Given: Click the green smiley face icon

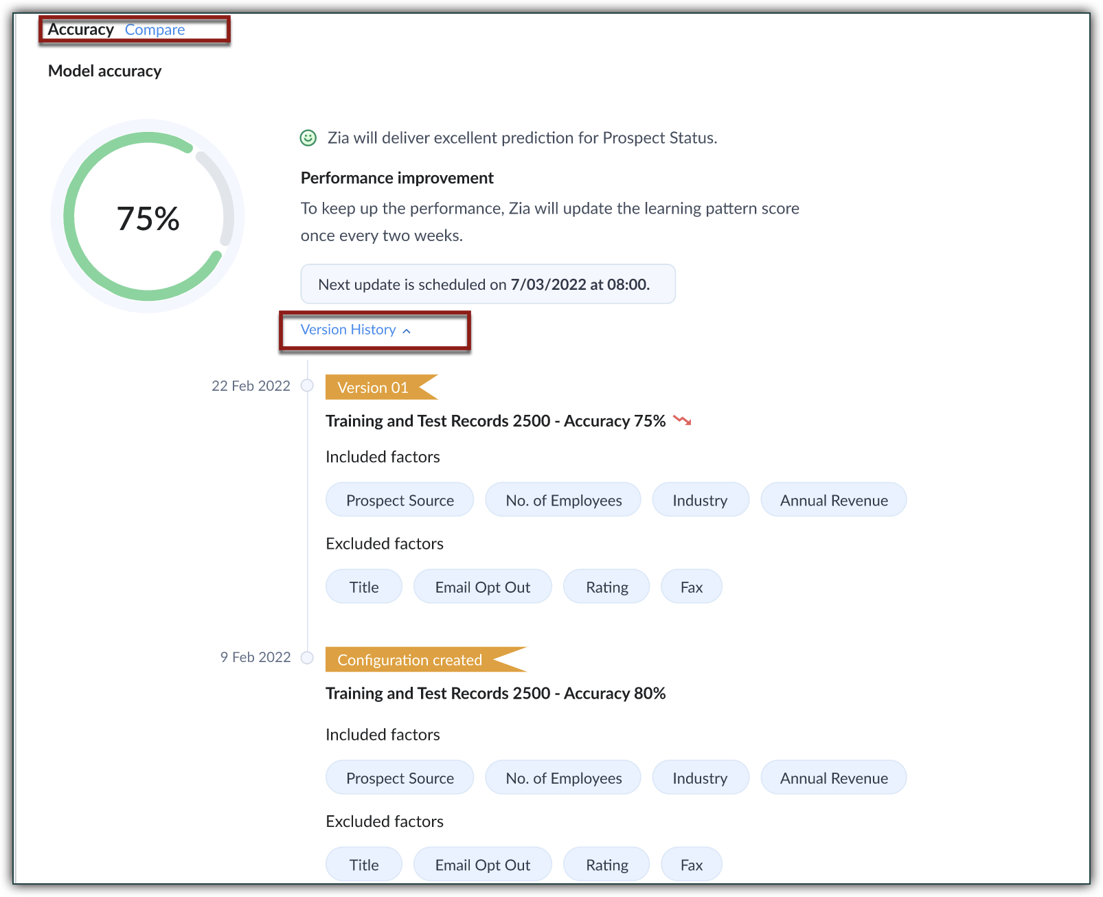Looking at the screenshot, I should tap(308, 138).
